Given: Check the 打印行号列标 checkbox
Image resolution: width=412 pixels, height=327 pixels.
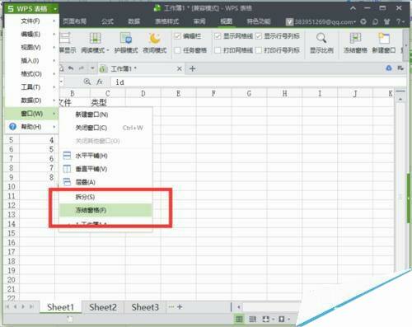Looking at the screenshot, I should [x=259, y=50].
